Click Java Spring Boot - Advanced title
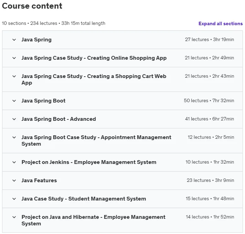Screen dimensions: 245x234 coord(58,119)
